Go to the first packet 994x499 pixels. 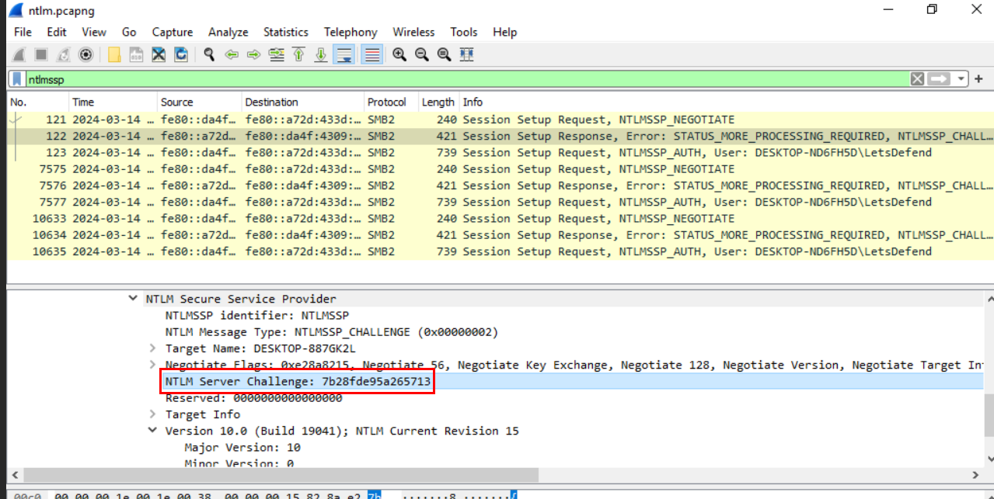click(298, 54)
